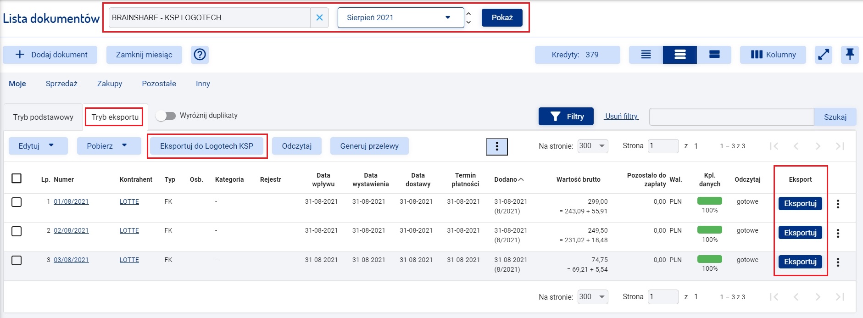The height and width of the screenshot is (318, 863).
Task: Open the Filtry filter panel
Action: pyautogui.click(x=566, y=117)
